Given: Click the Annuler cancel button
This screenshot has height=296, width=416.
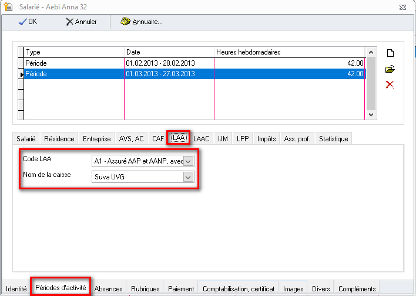Looking at the screenshot, I should [81, 22].
